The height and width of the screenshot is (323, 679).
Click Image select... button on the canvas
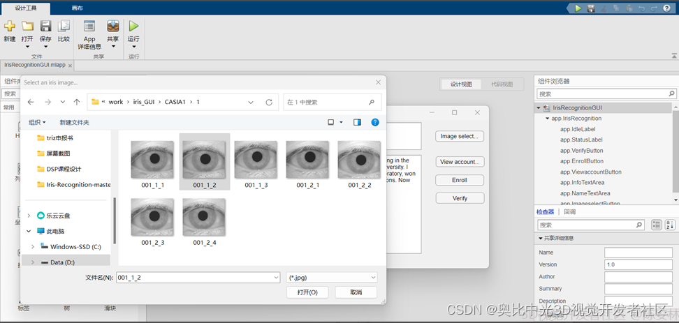[x=460, y=136]
